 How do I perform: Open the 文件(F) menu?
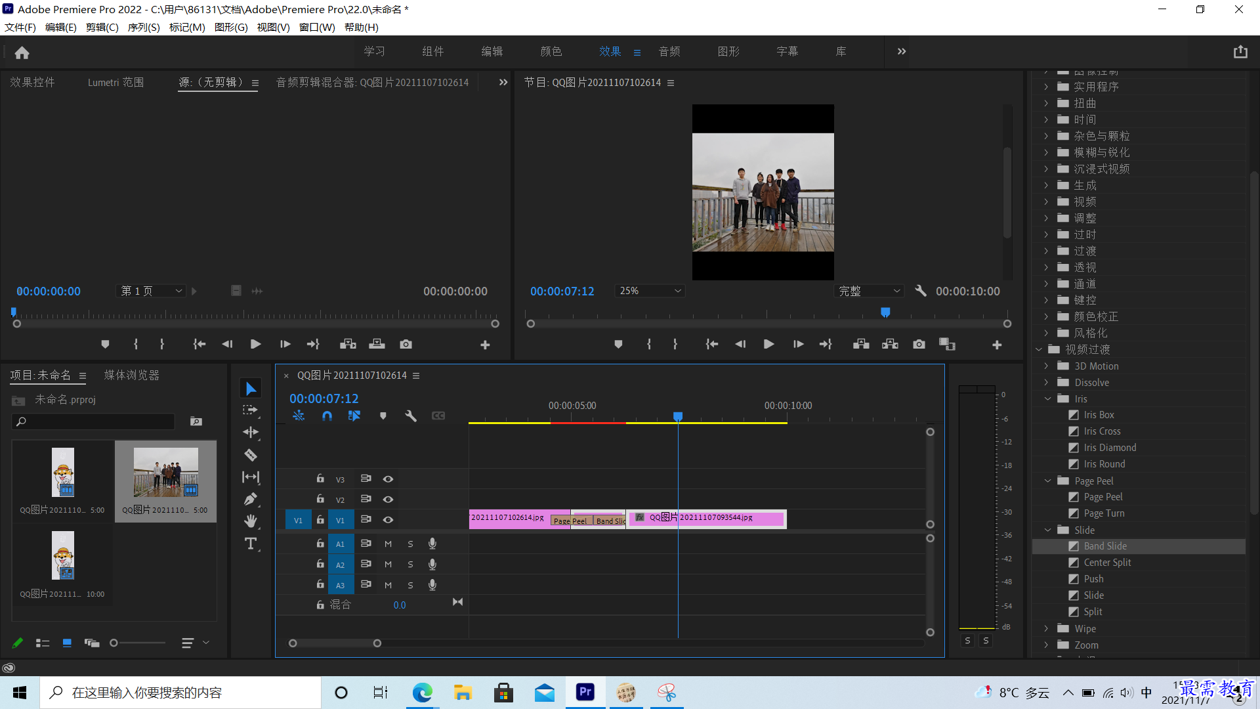coord(20,27)
